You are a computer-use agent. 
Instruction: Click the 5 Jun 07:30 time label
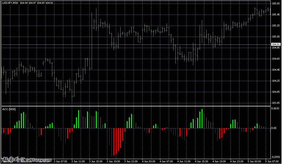[272, 162]
